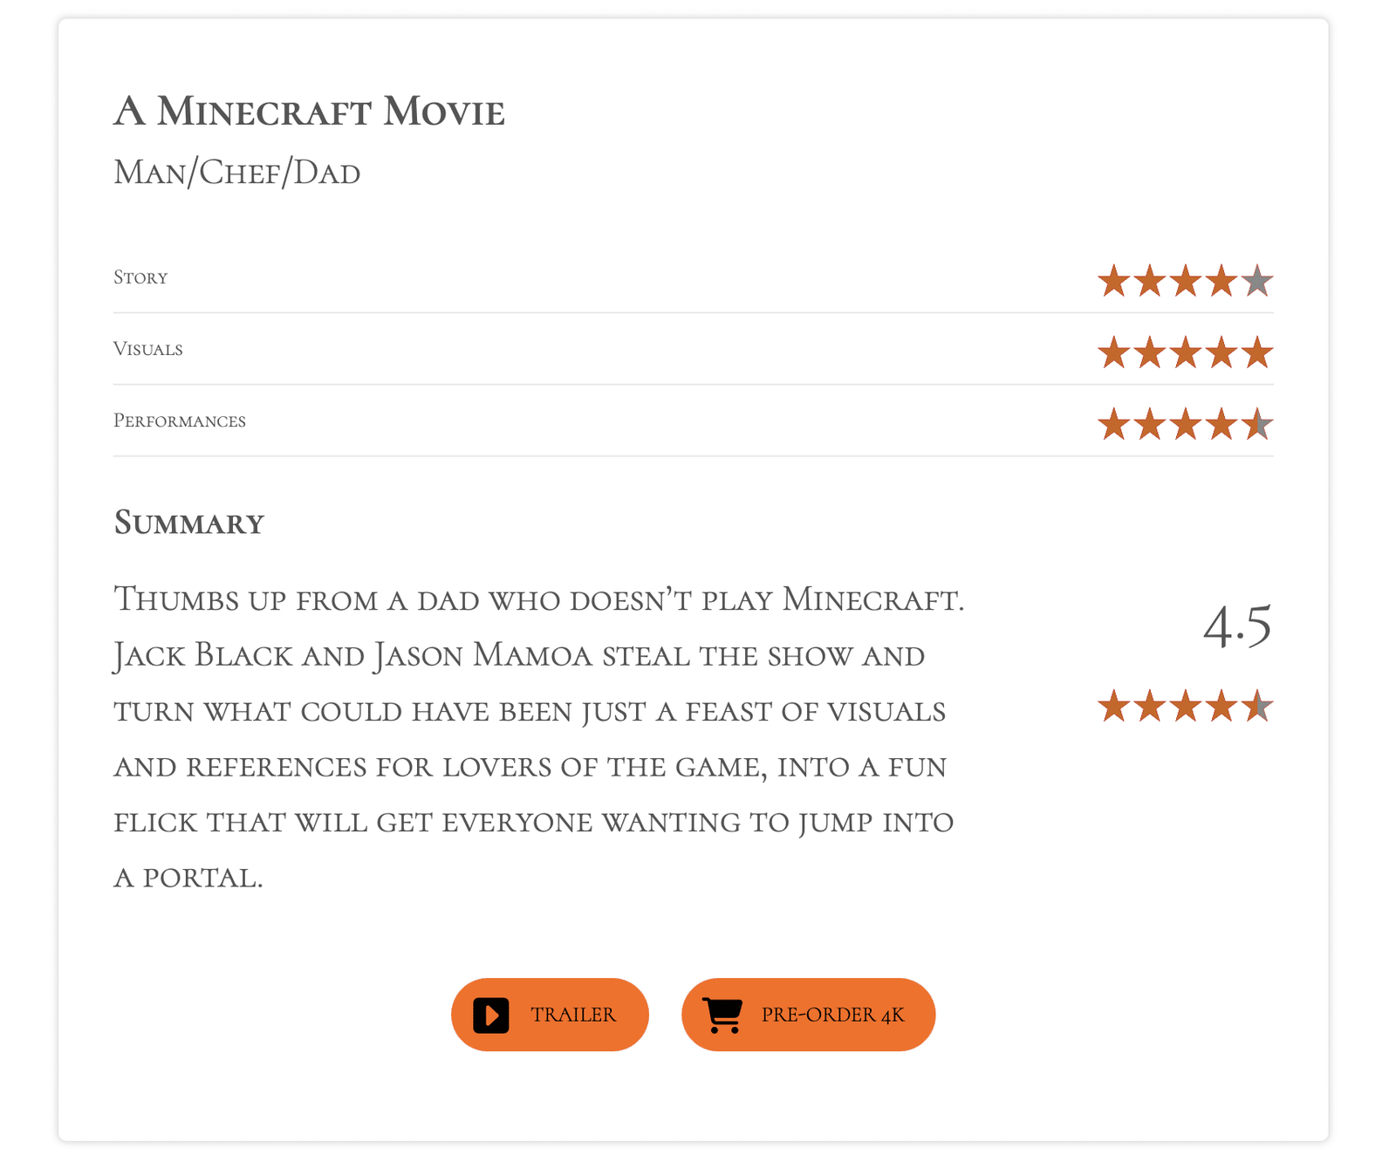Select the Performances category label

[180, 421]
